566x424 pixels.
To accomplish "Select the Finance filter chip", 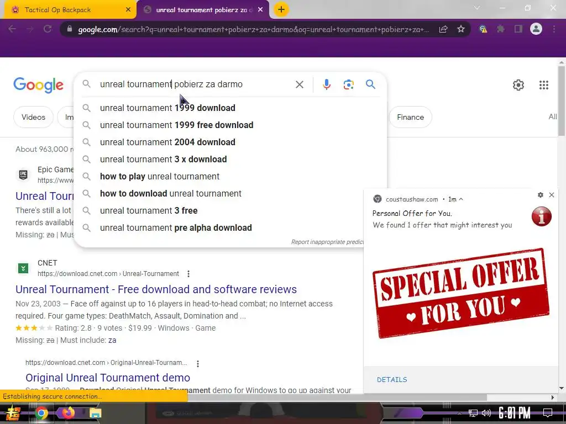I will (x=411, y=117).
